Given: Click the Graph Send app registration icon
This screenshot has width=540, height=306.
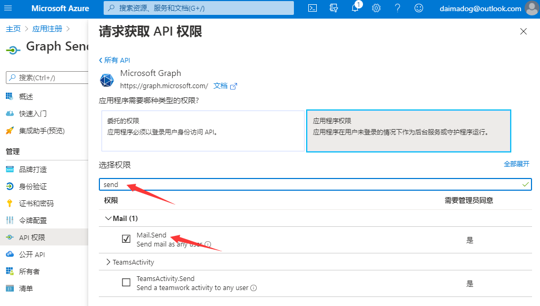Looking at the screenshot, I should pos(13,50).
